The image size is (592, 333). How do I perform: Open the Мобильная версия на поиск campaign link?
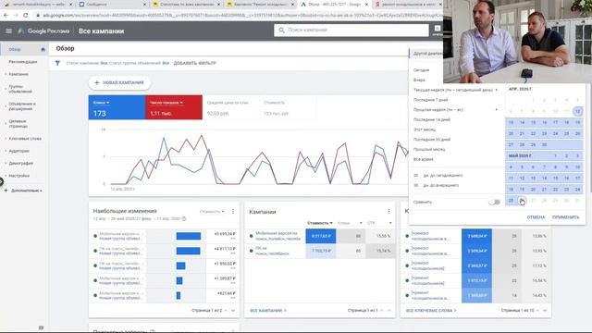[277, 236]
